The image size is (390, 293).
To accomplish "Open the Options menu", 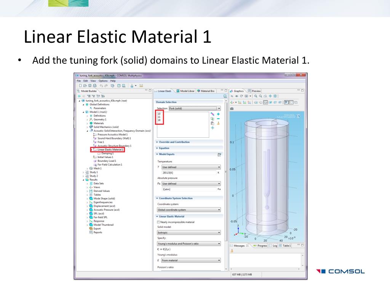I will (103, 81).
